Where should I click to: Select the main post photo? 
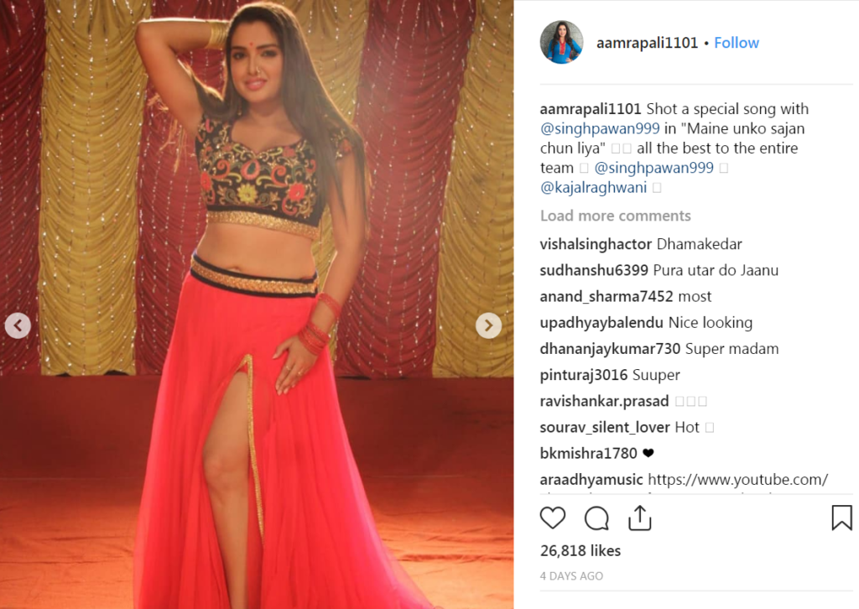click(x=257, y=304)
